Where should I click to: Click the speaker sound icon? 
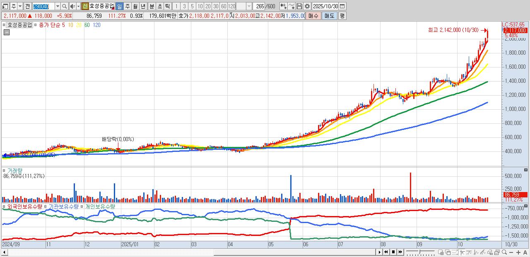[x=72, y=6]
